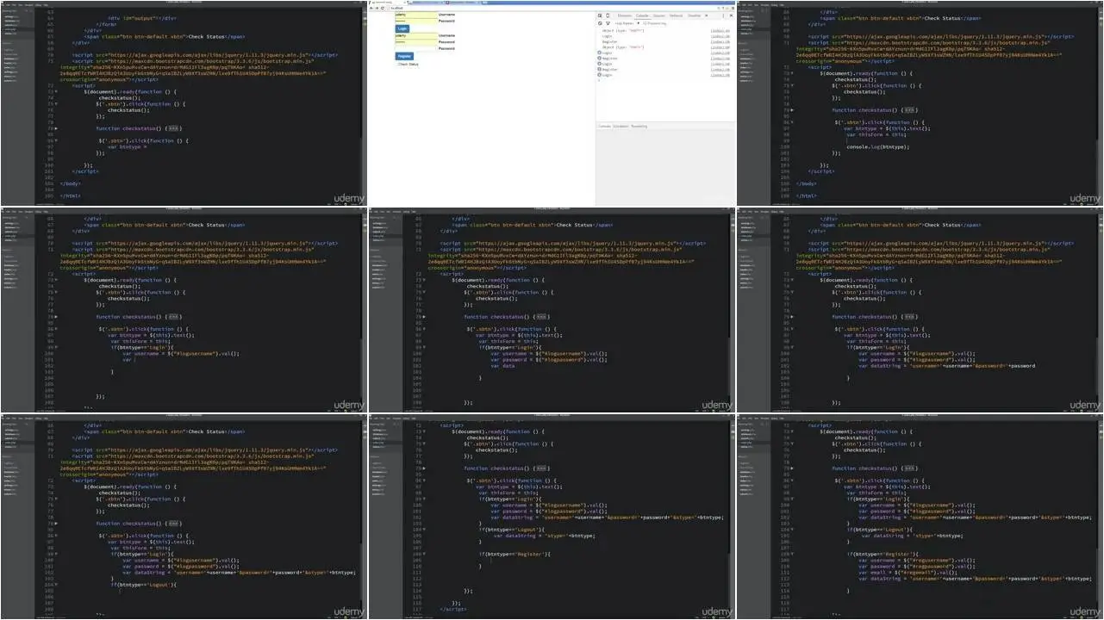Open the source link beside the first Object log entry
The width and height of the screenshot is (1104, 620).
pyautogui.click(x=720, y=31)
